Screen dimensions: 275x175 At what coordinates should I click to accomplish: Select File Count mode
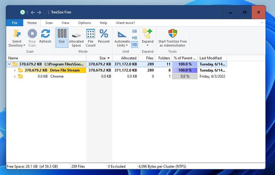click(91, 38)
